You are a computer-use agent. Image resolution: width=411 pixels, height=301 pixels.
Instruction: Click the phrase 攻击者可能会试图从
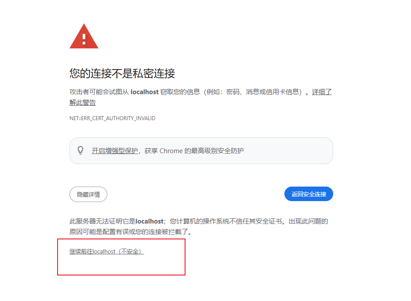pos(99,92)
